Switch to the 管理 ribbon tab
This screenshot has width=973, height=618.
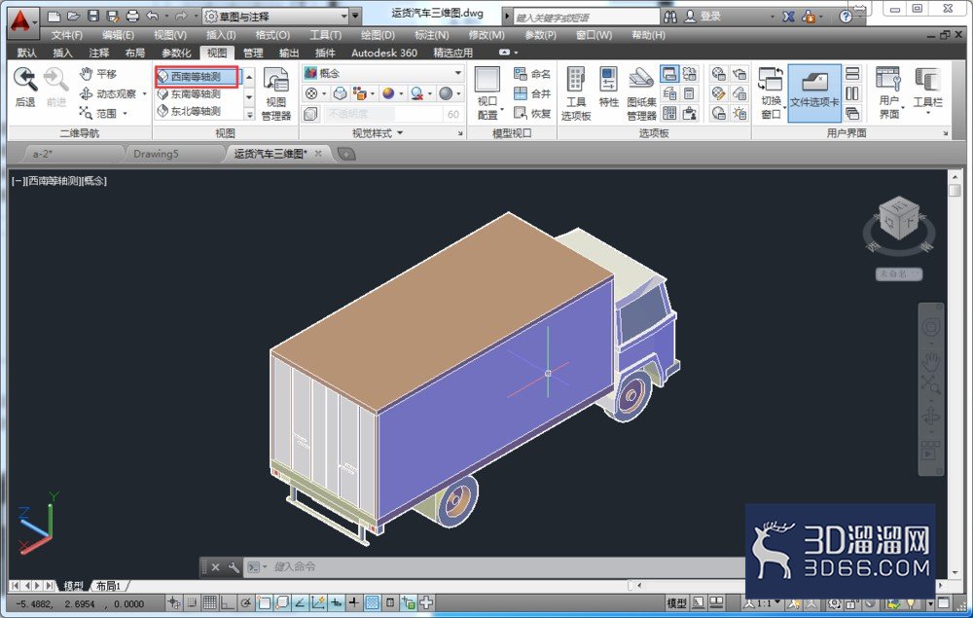point(253,53)
